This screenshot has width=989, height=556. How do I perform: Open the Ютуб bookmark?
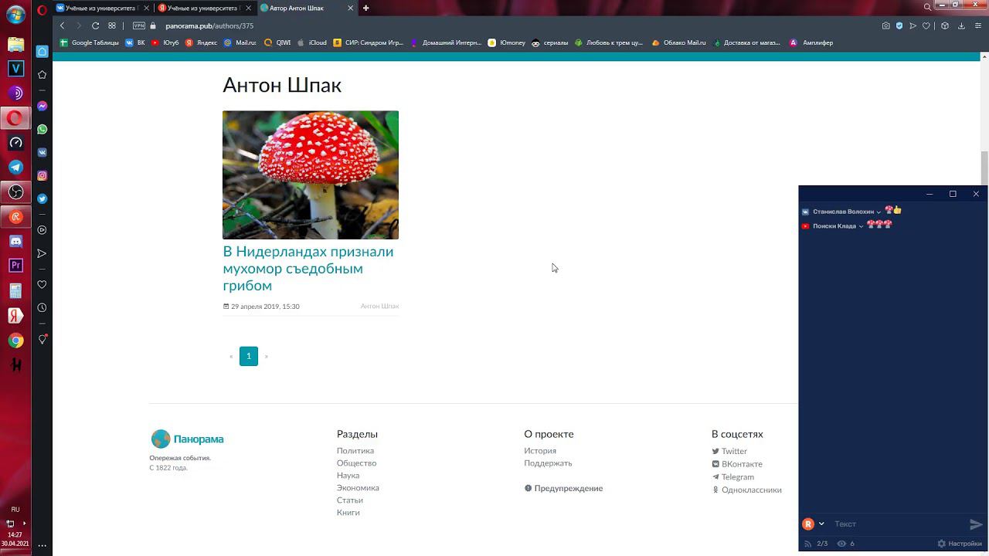tap(165, 42)
